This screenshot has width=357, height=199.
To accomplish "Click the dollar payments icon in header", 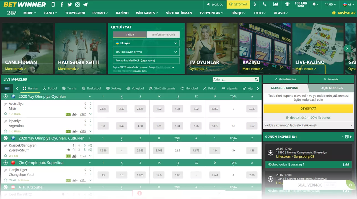I will click(255, 4).
